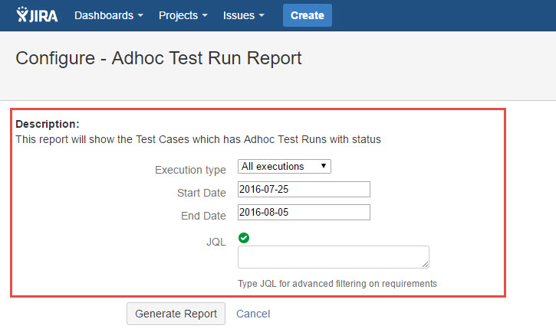Viewport: 556px width, 332px height.
Task: Click the arrow next to Projects
Action: coord(205,16)
